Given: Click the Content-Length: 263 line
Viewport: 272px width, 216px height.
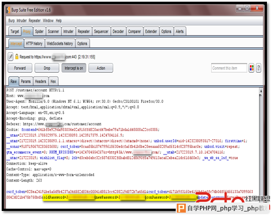Looking at the screenshot, I should (x=24, y=180).
